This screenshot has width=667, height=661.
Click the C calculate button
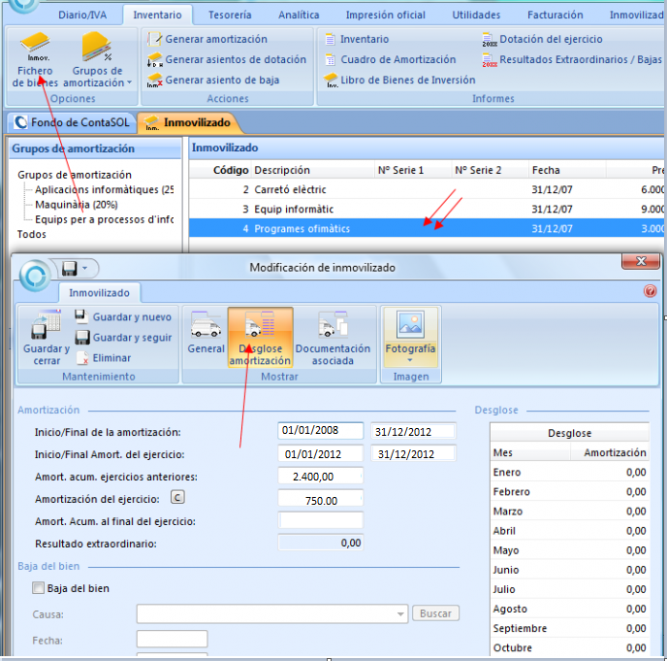177,498
